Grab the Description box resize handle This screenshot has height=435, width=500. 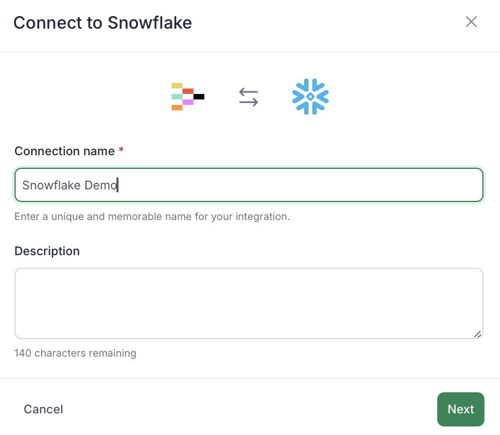pos(477,334)
